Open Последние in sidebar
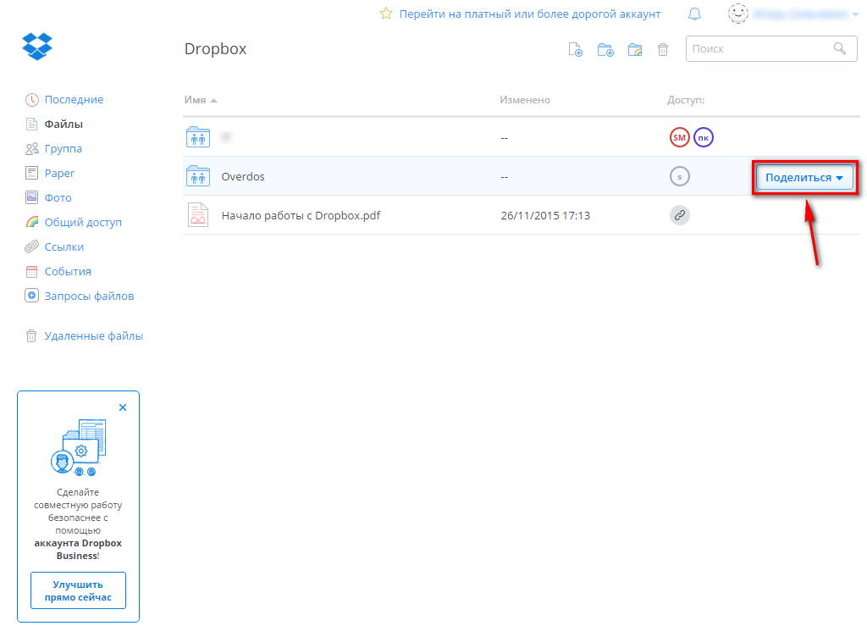 [75, 100]
